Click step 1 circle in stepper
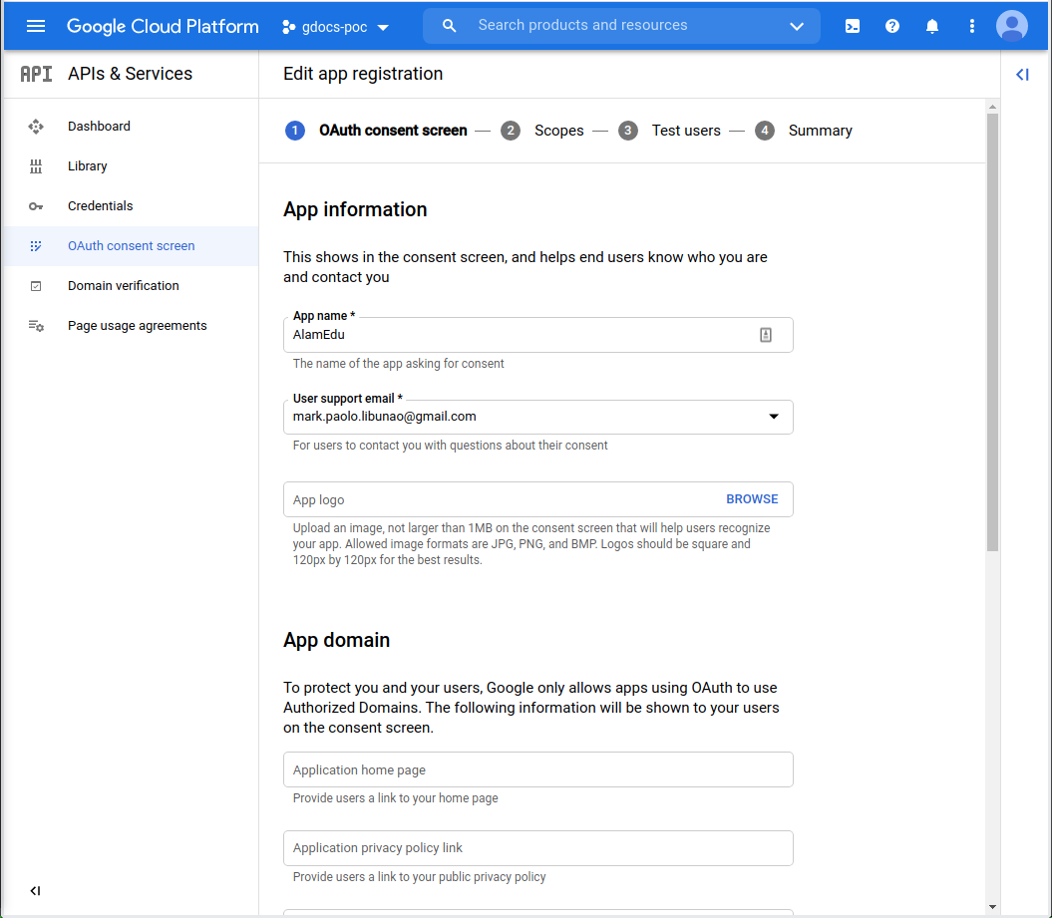Image resolution: width=1052 pixels, height=918 pixels. 295,131
